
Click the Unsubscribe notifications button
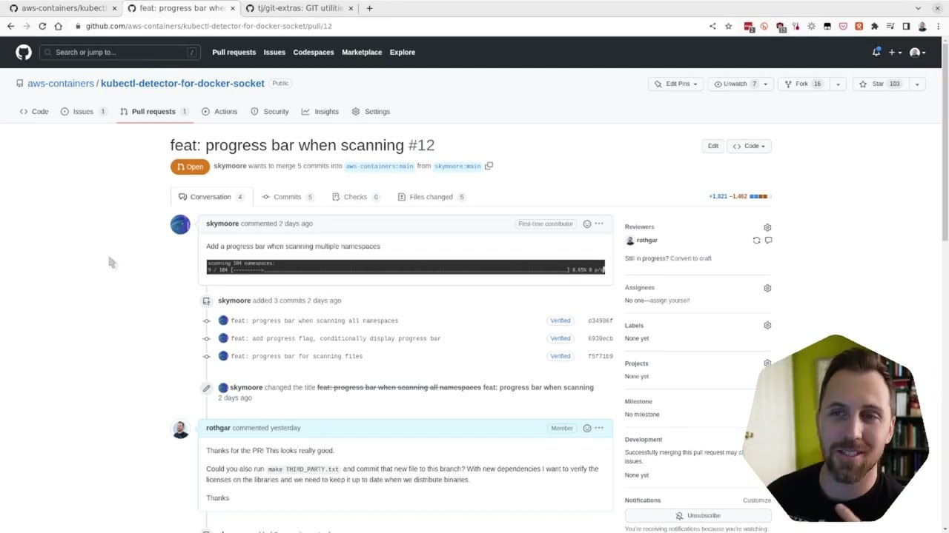pyautogui.click(x=698, y=515)
